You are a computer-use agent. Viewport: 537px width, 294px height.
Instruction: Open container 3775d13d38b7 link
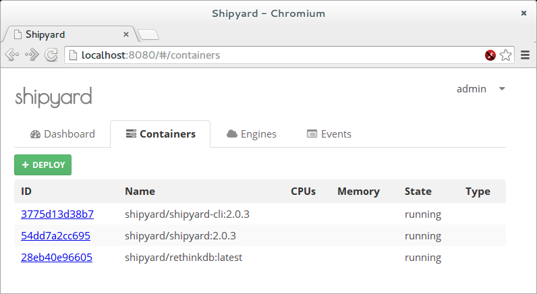(57, 214)
